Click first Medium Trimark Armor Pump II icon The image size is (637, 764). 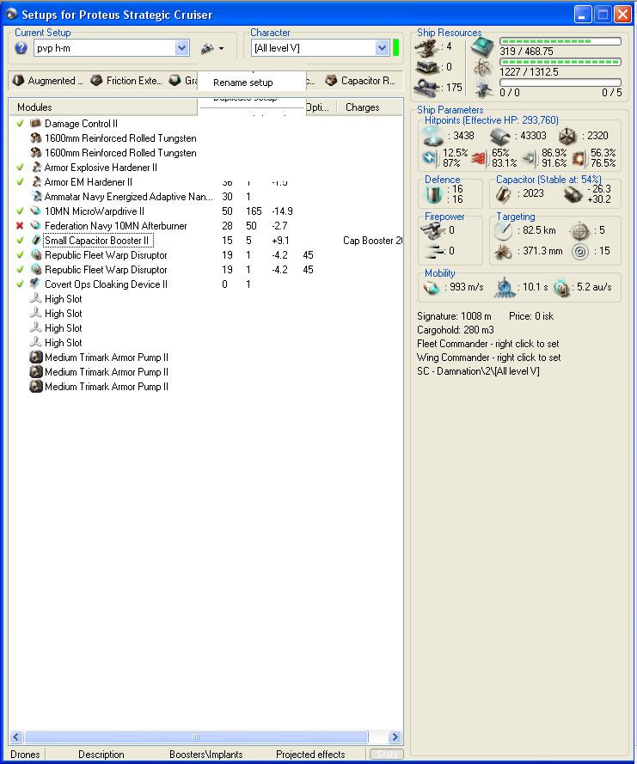pyautogui.click(x=35, y=358)
